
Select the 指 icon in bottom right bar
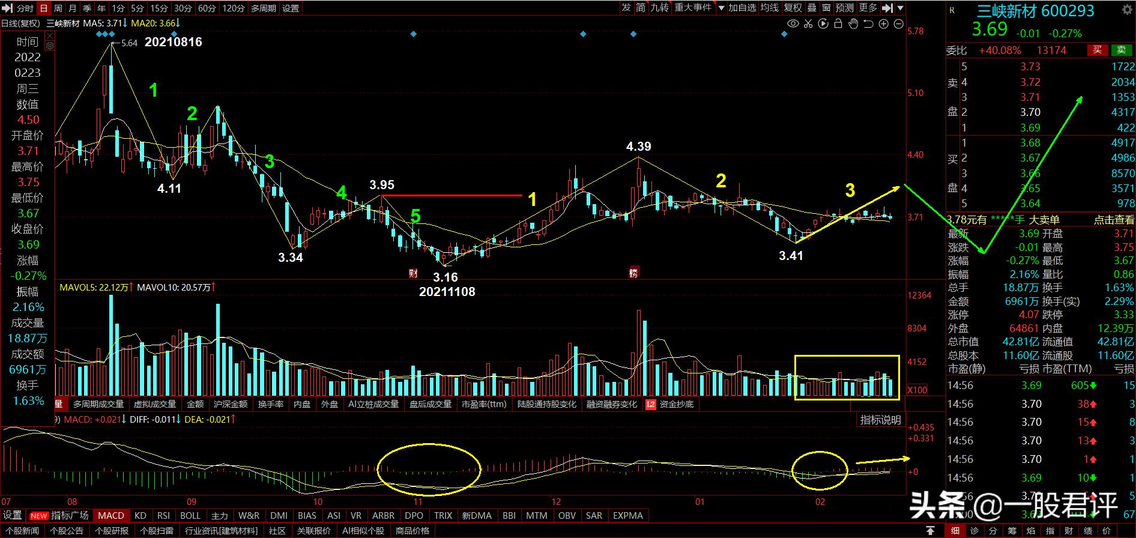click(x=1050, y=531)
